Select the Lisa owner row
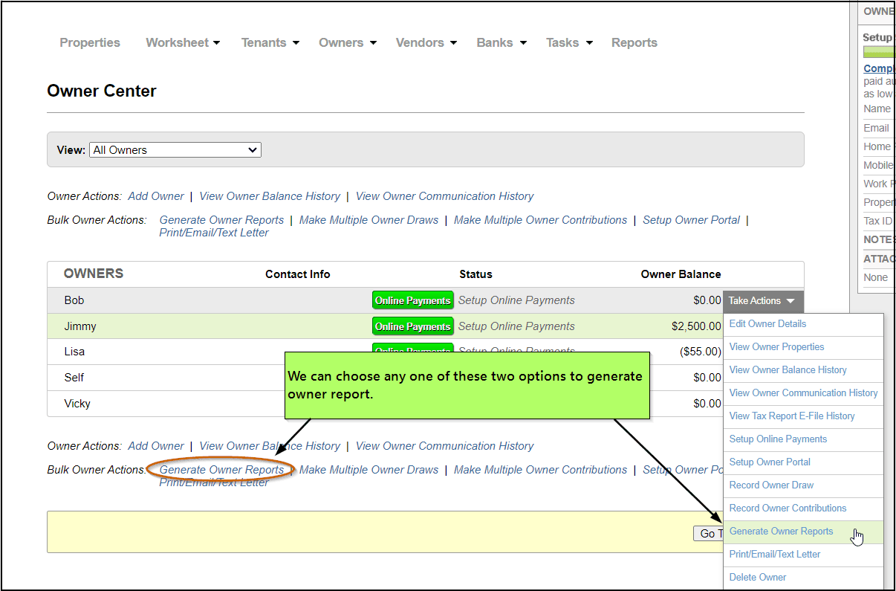 (74, 352)
